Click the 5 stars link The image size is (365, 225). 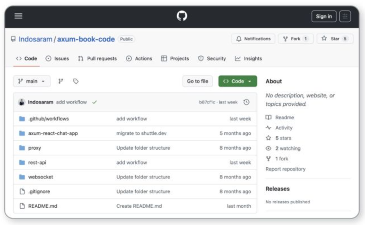click(283, 138)
